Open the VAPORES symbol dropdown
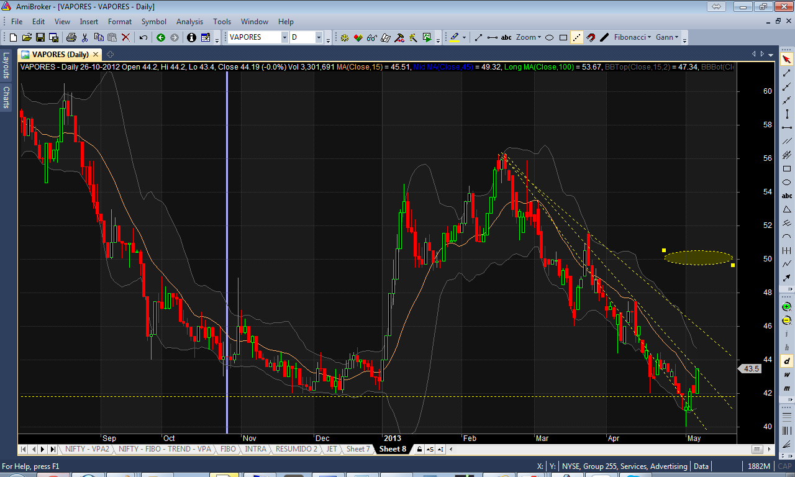Viewport: 795px width, 477px height. tap(284, 37)
